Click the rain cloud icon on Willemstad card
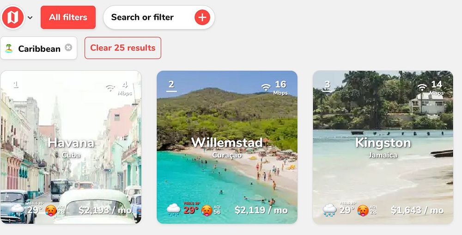 [173, 210]
